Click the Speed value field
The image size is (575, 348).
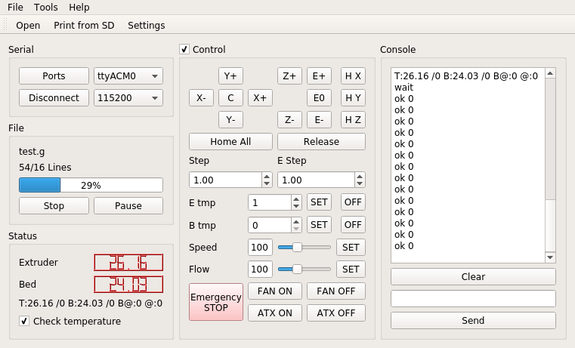pos(260,248)
